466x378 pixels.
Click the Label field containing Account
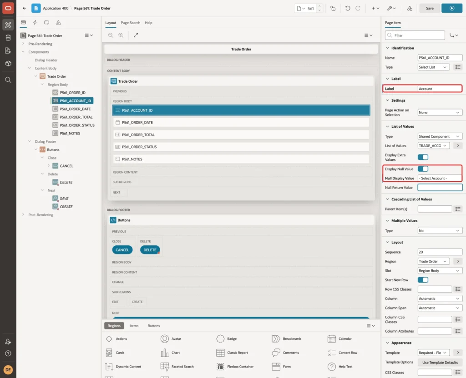(440, 89)
